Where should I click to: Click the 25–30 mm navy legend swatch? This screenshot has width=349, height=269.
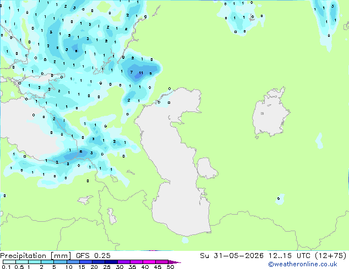[x=111, y=262]
